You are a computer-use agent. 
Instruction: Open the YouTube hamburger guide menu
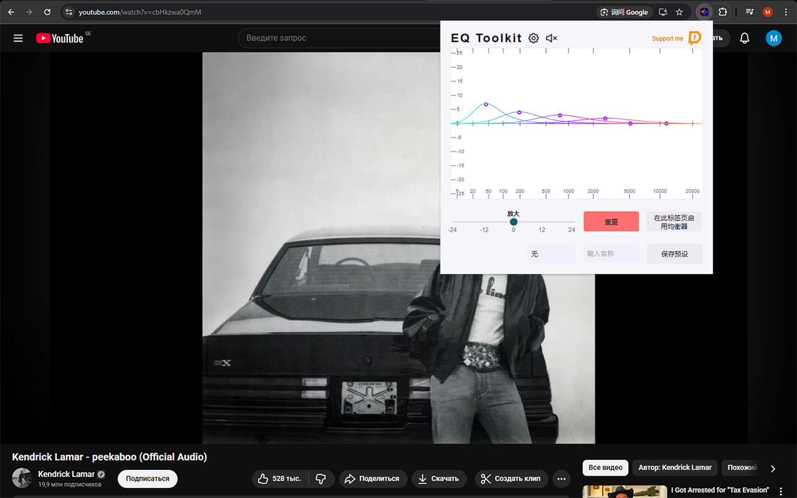[x=18, y=38]
